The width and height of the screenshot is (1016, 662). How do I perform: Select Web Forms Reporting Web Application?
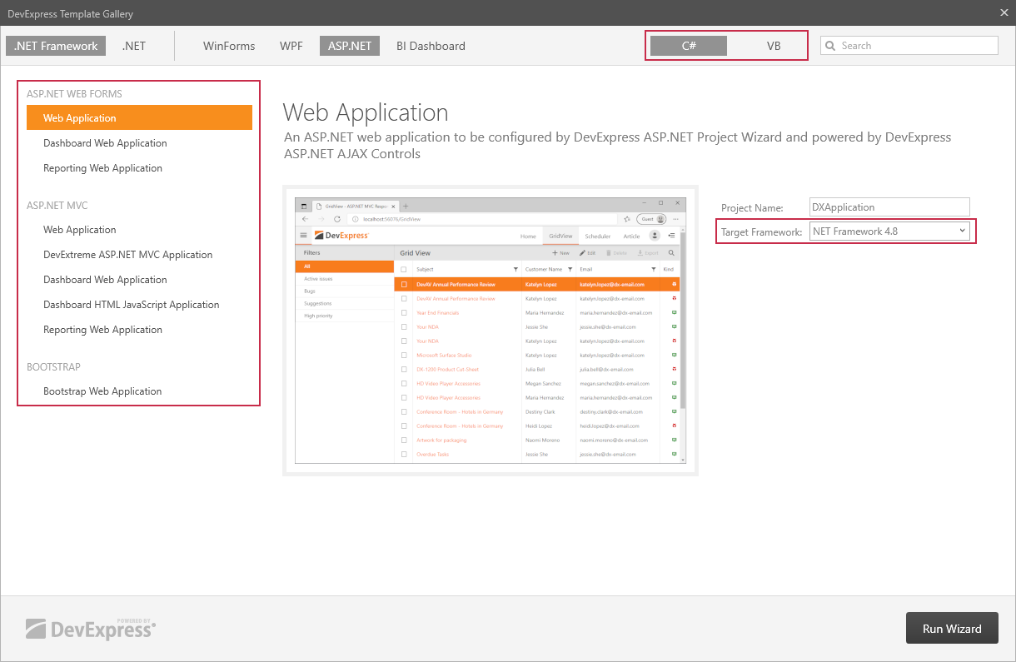[x=139, y=168]
